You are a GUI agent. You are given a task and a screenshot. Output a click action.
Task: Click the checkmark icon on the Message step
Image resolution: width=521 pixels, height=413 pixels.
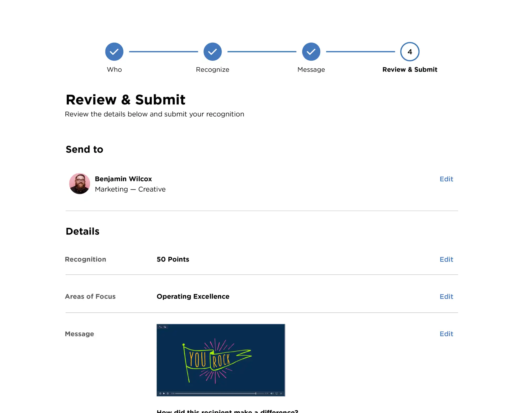click(311, 51)
